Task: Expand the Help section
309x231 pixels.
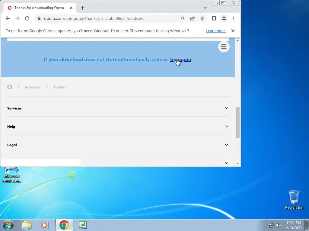Action: 118,127
